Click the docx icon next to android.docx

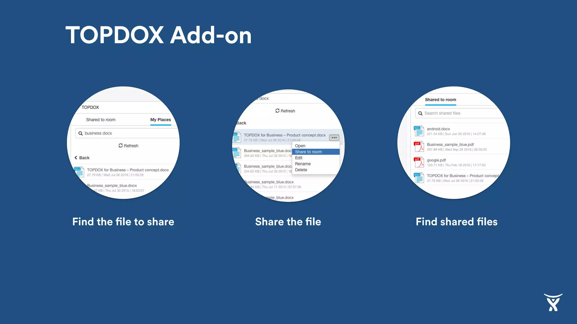tap(419, 131)
